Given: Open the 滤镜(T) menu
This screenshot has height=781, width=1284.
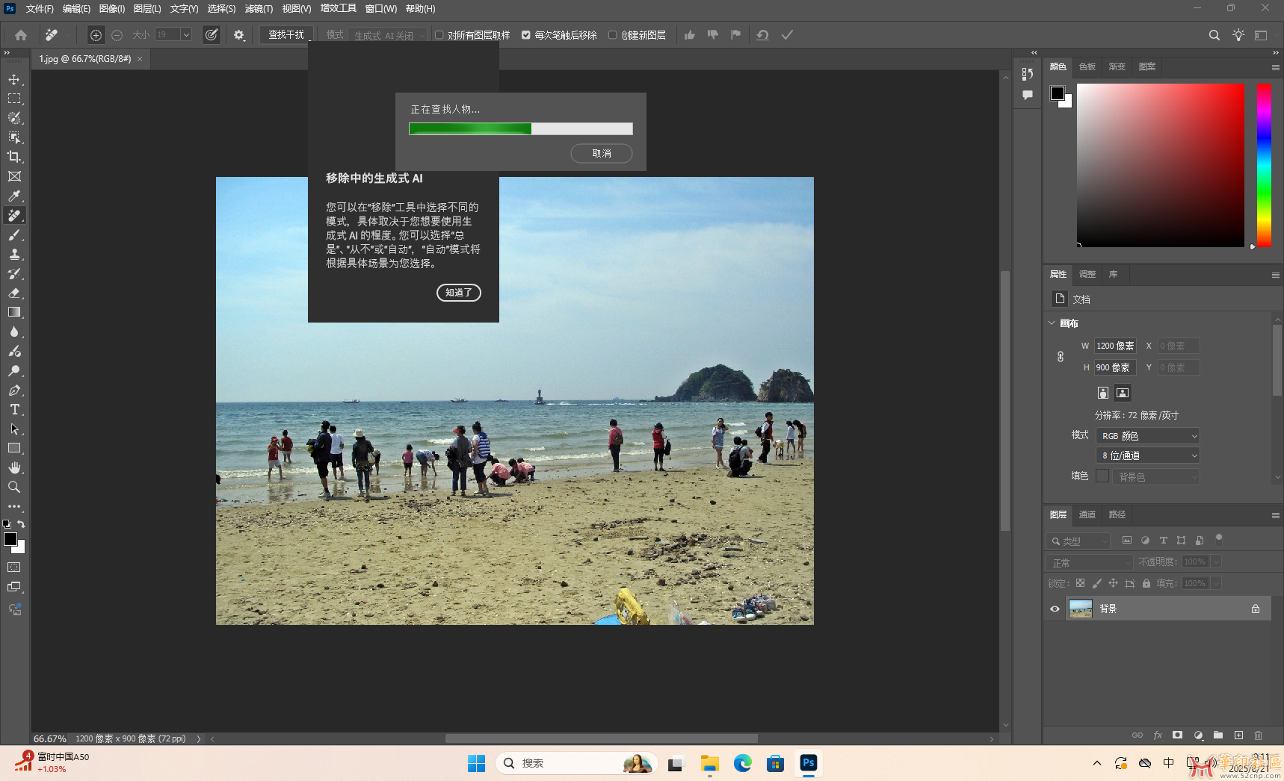Looking at the screenshot, I should (259, 9).
